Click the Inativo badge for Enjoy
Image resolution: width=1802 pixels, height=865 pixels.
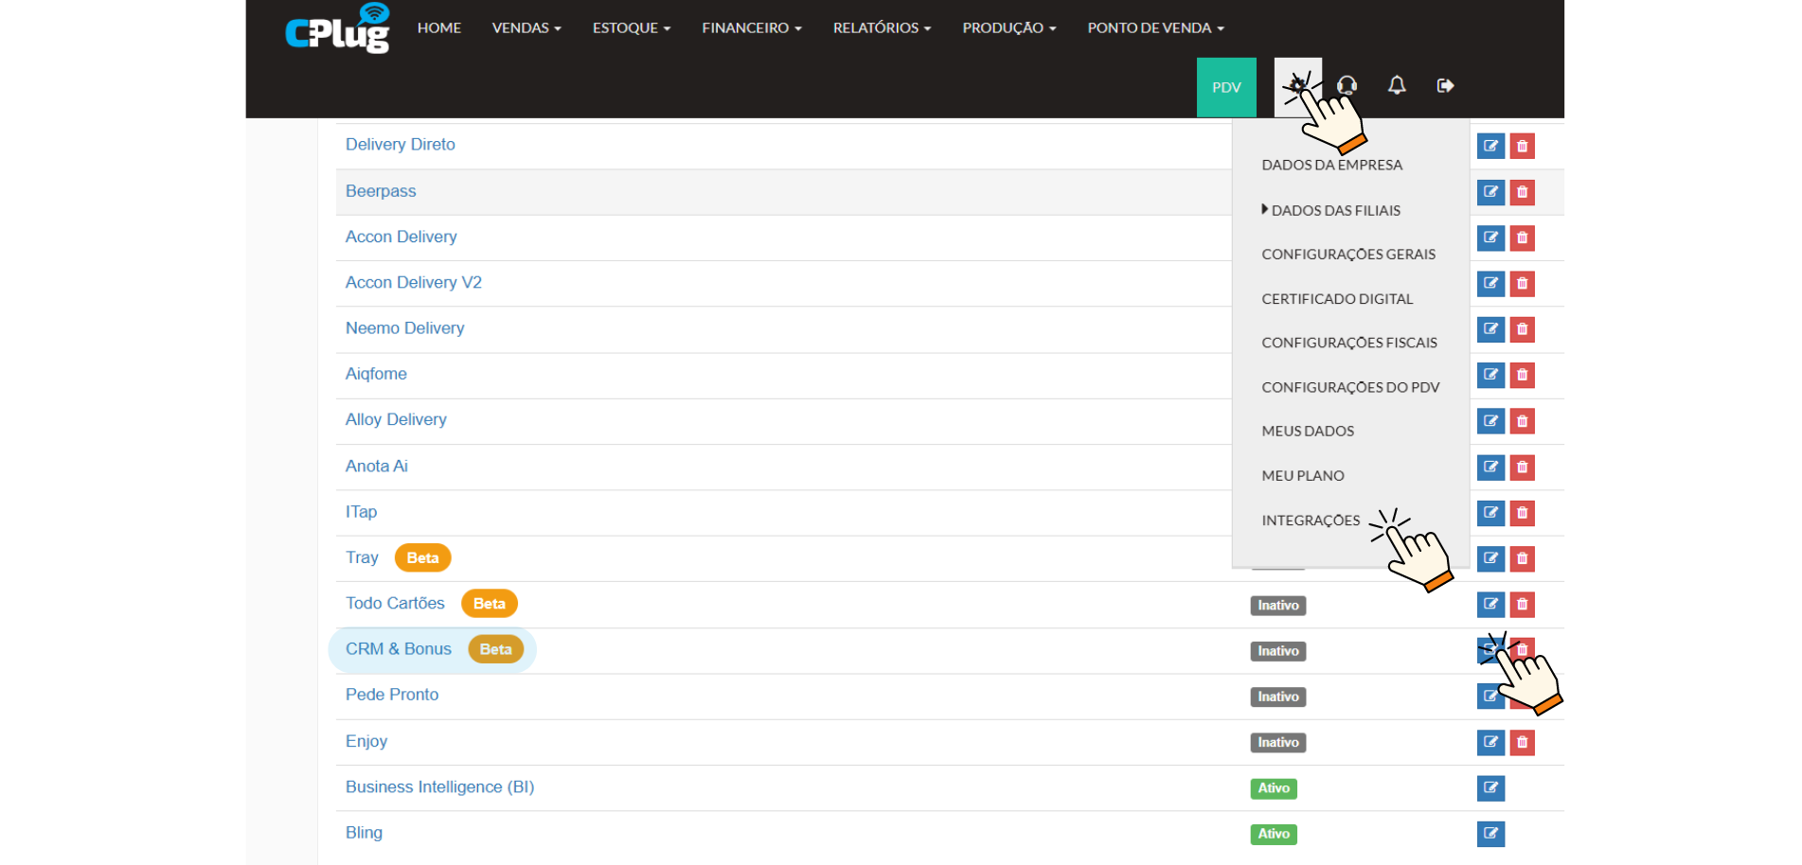(x=1278, y=743)
